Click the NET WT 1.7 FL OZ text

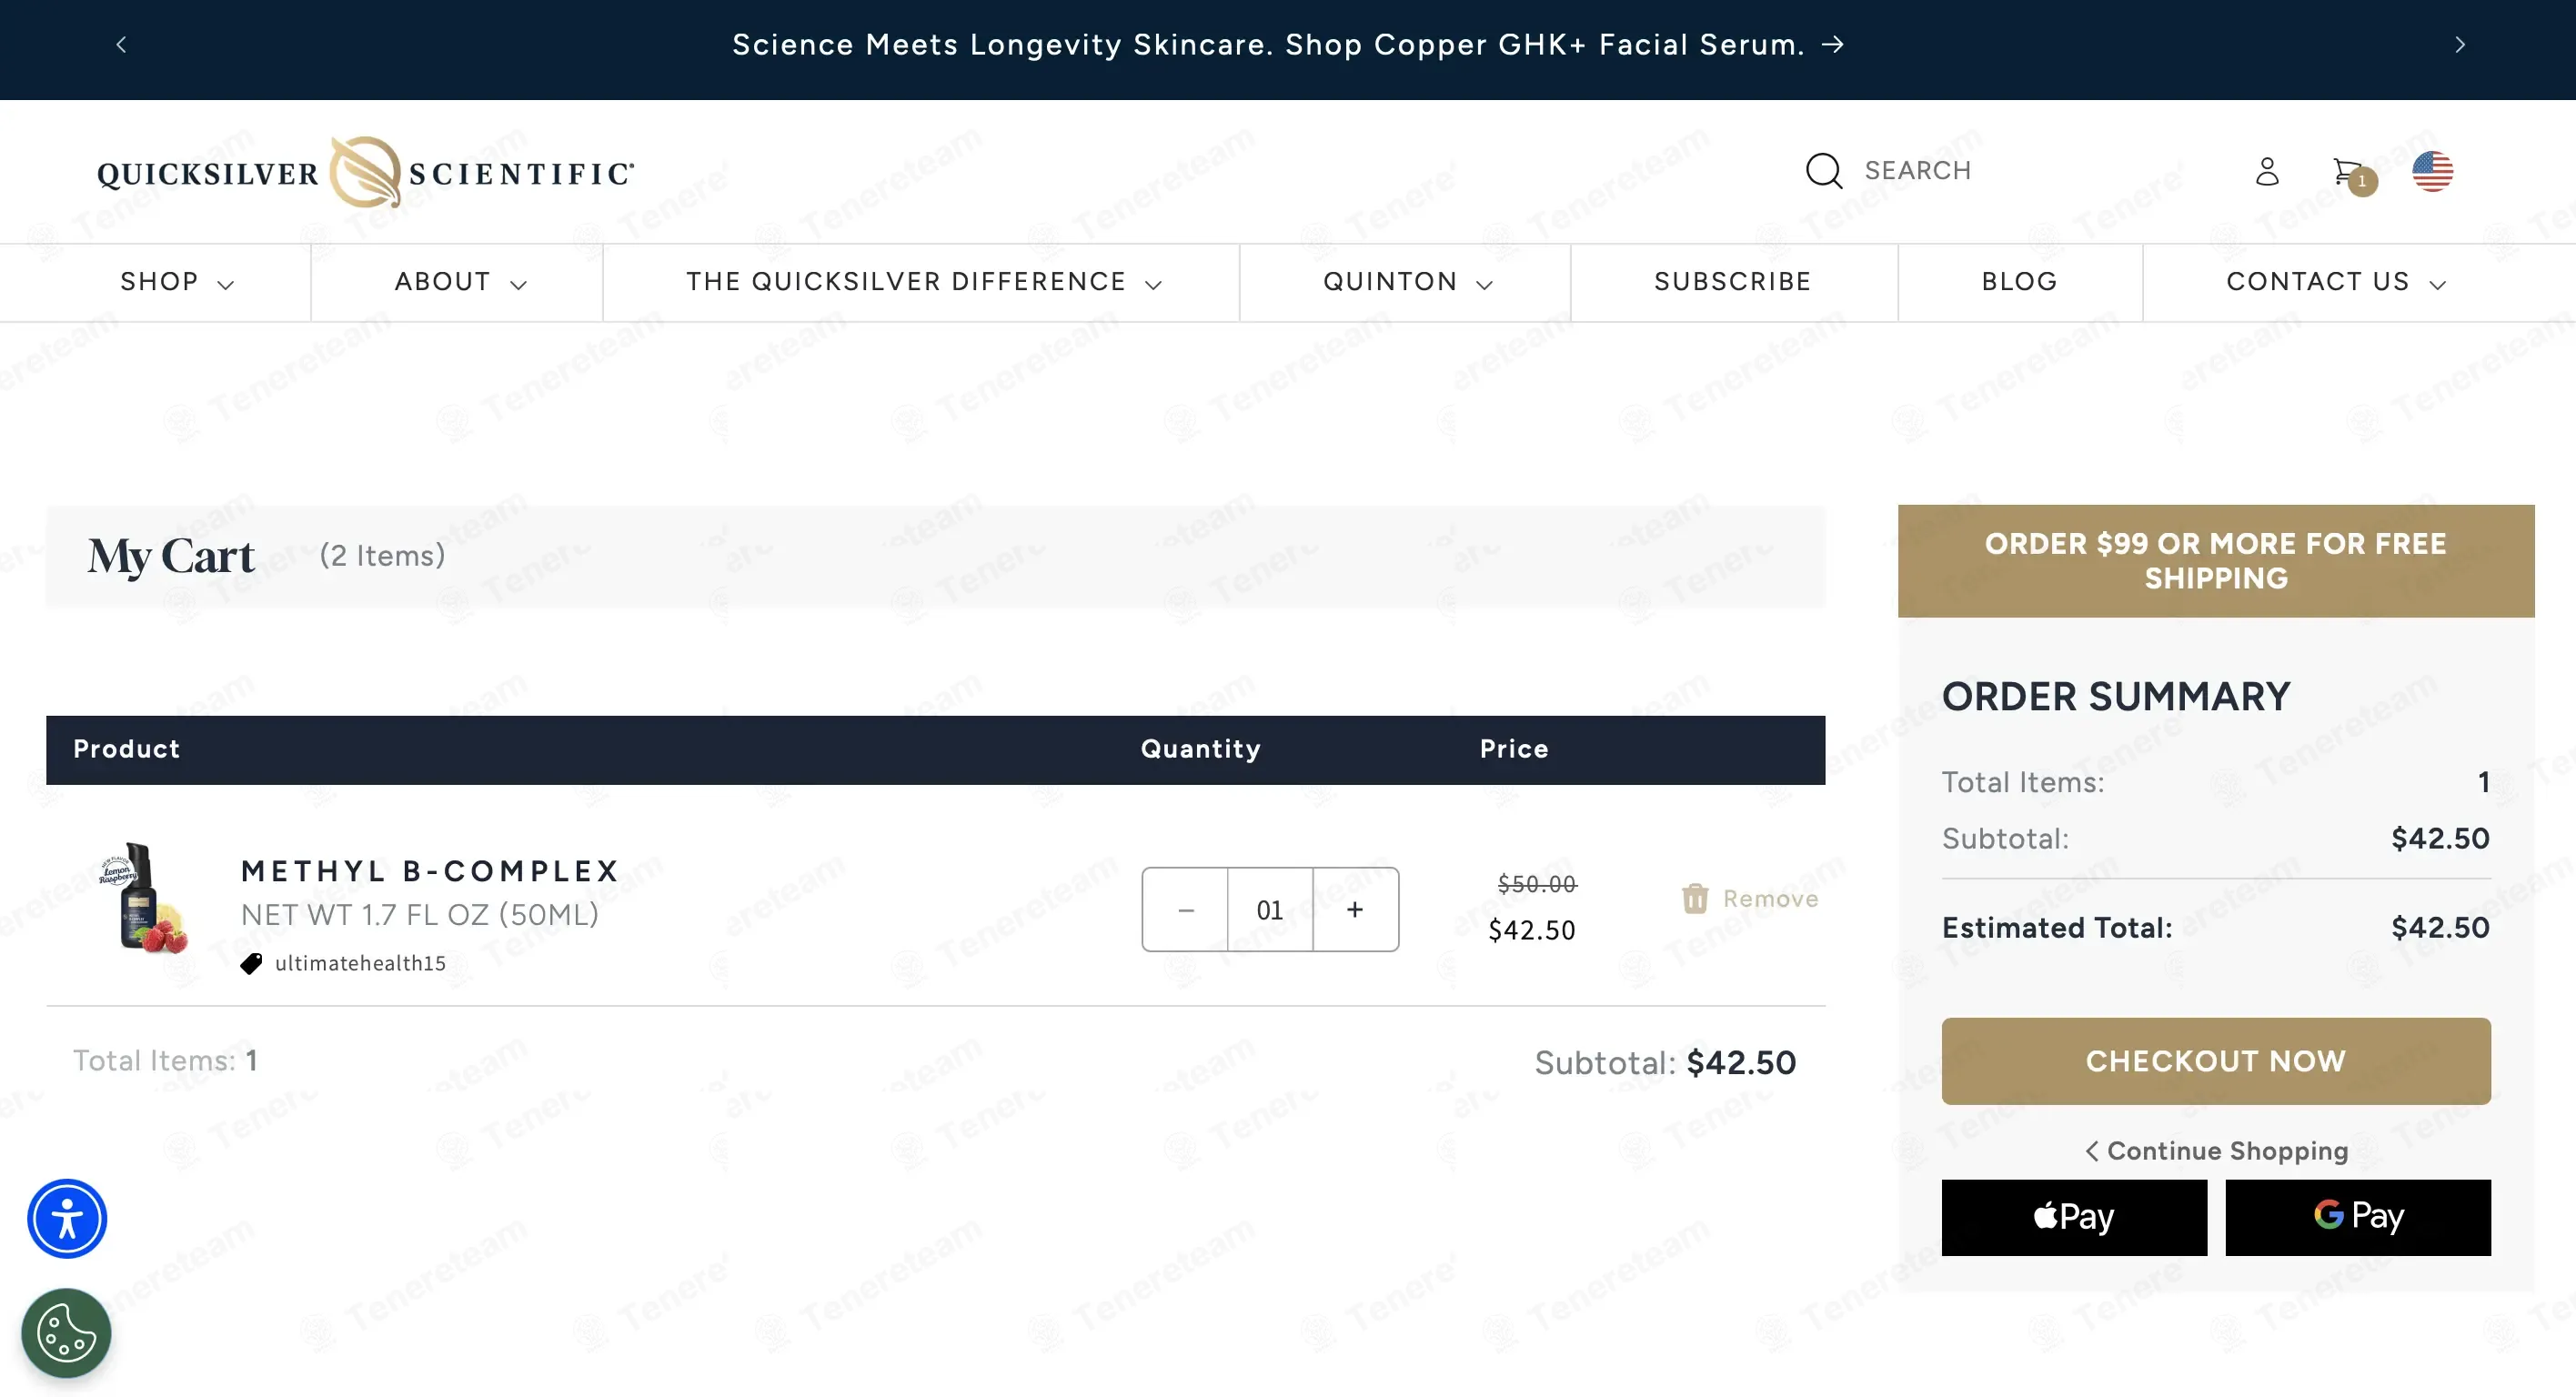(420, 915)
